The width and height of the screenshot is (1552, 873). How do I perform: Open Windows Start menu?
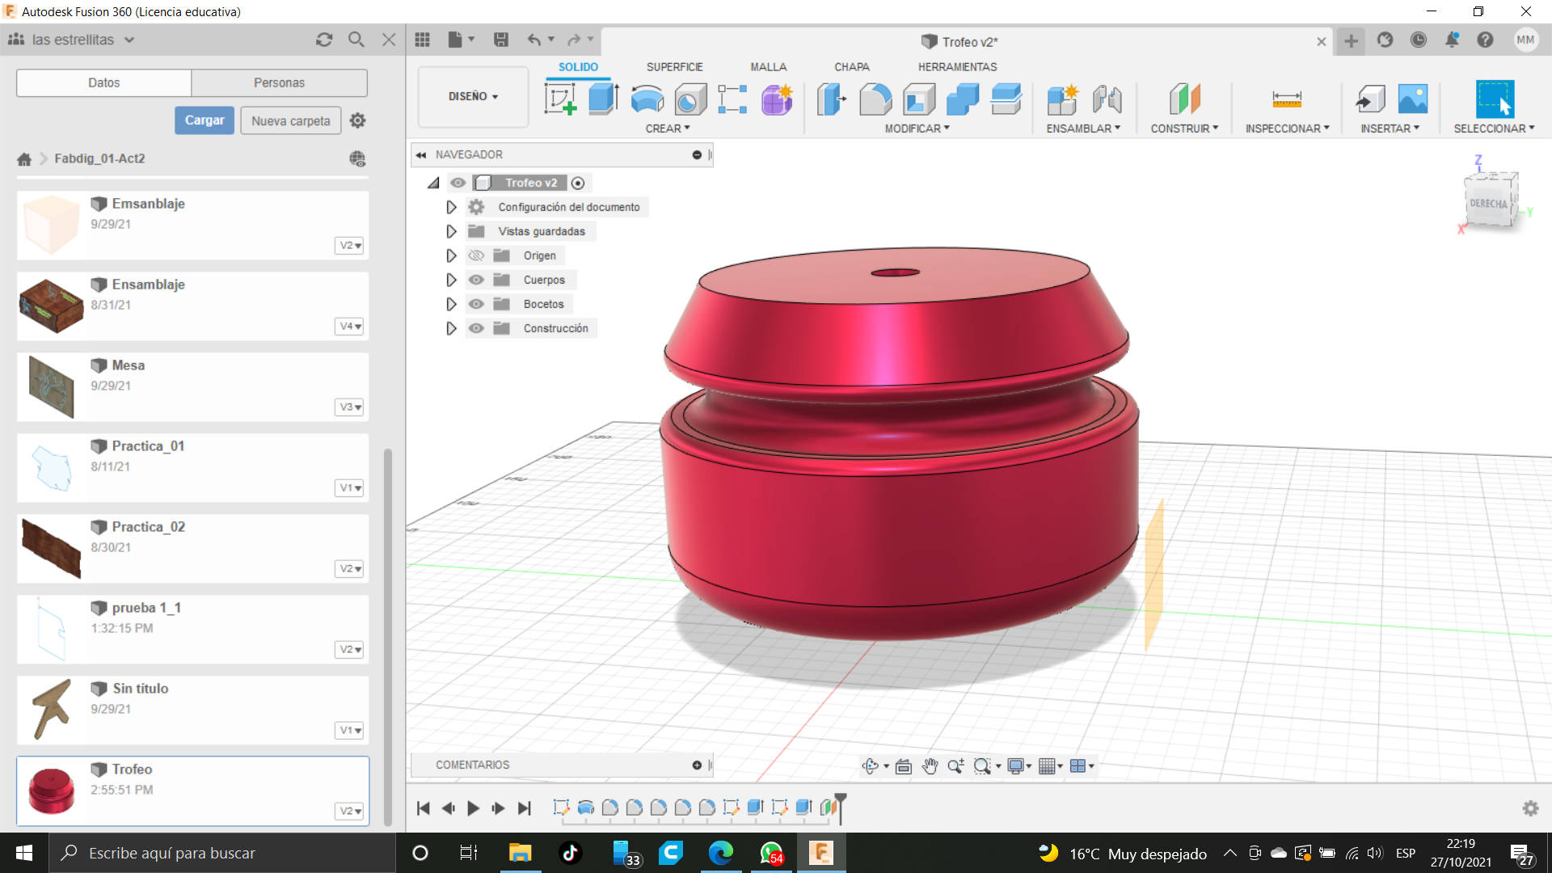(24, 853)
